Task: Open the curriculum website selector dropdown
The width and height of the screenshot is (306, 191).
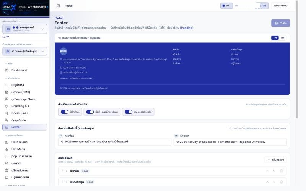Action: tap(24, 51)
